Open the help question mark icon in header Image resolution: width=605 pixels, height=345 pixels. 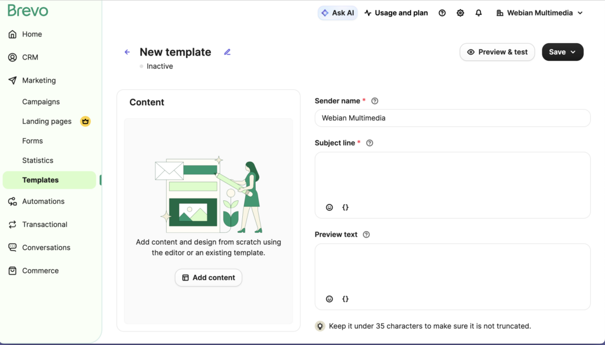442,13
